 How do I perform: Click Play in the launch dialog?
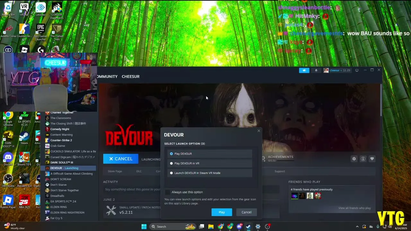click(x=222, y=212)
